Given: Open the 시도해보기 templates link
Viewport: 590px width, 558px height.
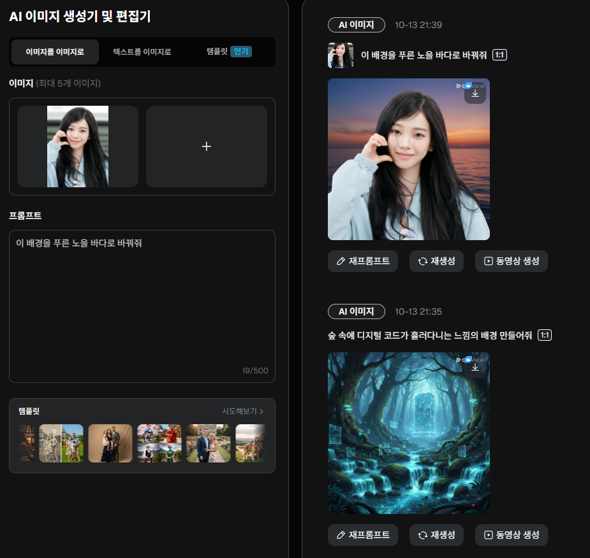Looking at the screenshot, I should pyautogui.click(x=242, y=411).
